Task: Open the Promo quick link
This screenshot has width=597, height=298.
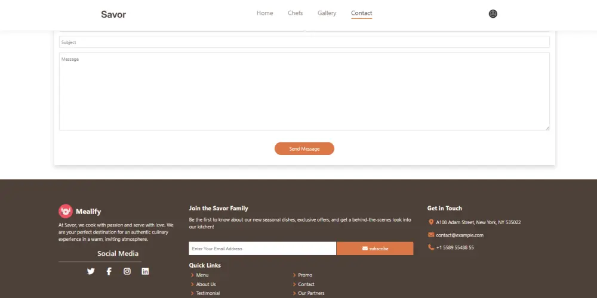Action: pos(305,275)
